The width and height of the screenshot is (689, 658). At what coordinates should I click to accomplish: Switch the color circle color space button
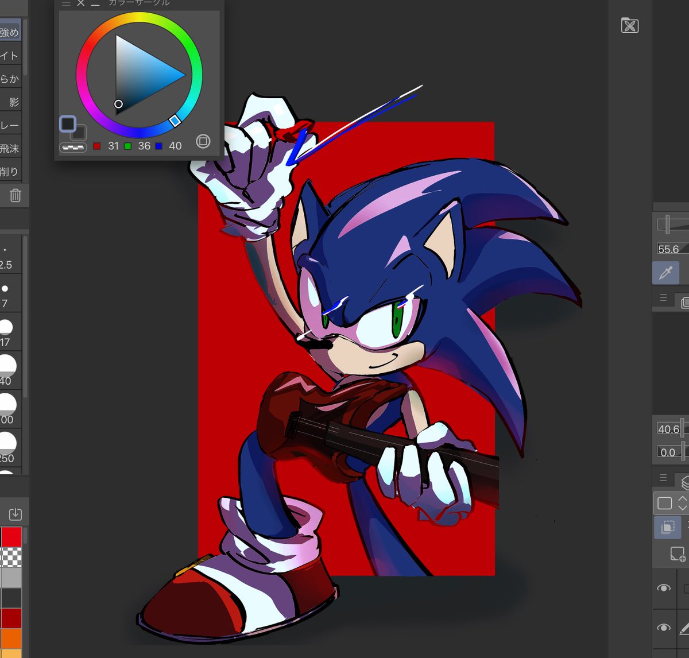[x=203, y=141]
